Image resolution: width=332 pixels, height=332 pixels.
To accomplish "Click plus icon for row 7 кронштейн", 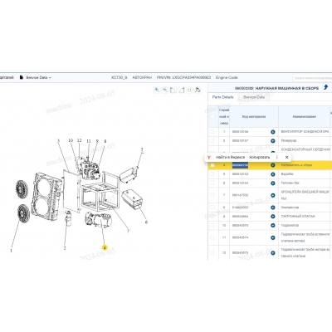I will tap(273, 195).
